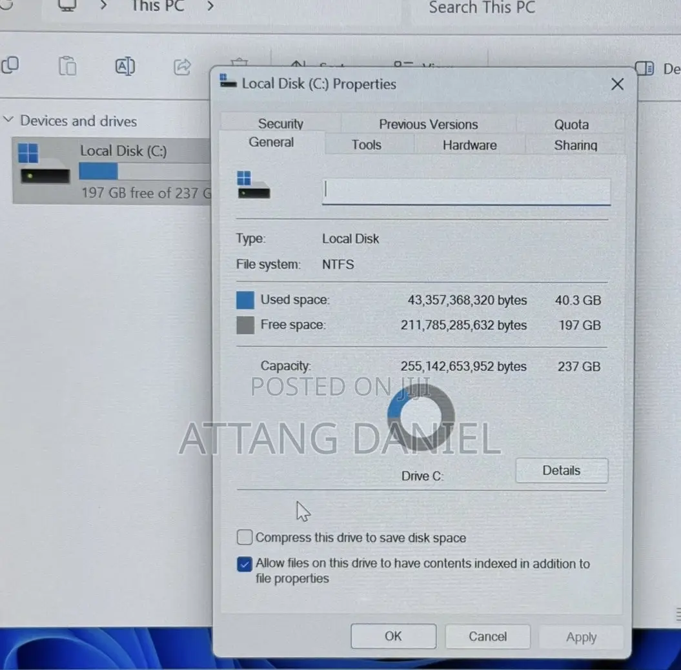Select the Local Disk (C:) drive icon
Screen dimensions: 681x670
45,164
